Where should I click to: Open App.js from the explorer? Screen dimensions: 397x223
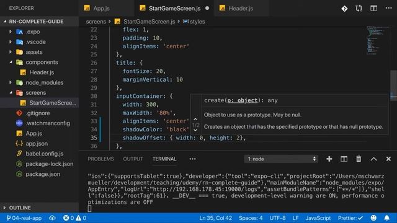click(34, 133)
